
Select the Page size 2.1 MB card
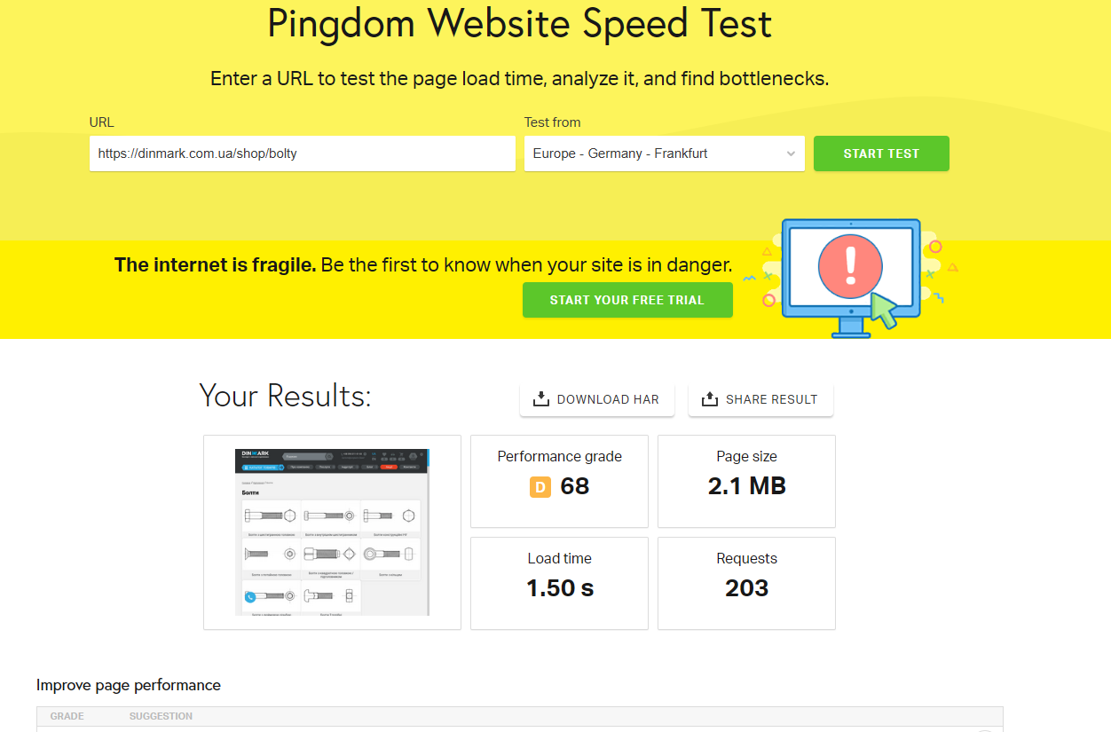[x=746, y=481]
